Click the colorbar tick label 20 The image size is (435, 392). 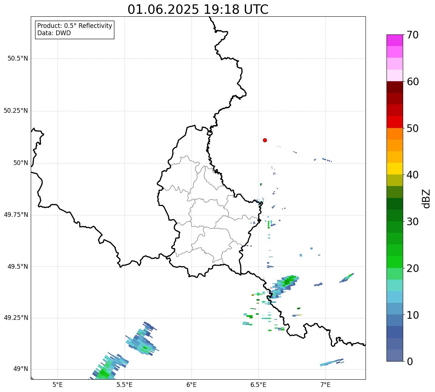[413, 268]
